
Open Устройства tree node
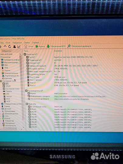click(x=8, y=121)
